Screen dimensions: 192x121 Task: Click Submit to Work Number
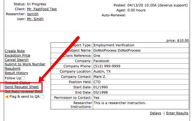pyautogui.click(x=25, y=64)
